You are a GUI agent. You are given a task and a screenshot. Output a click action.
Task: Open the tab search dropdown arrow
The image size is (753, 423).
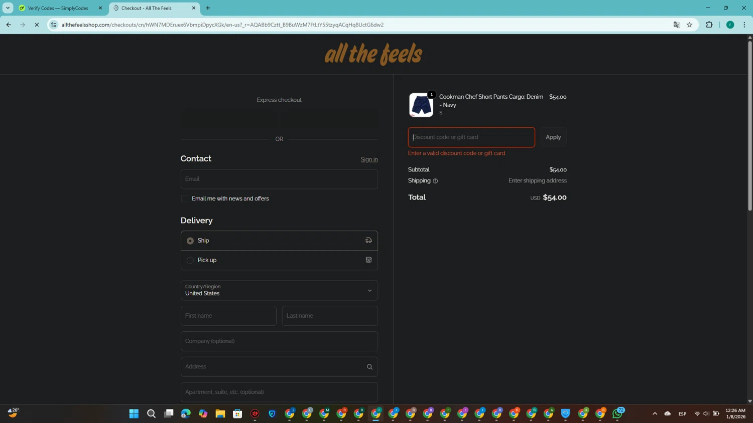8,8
